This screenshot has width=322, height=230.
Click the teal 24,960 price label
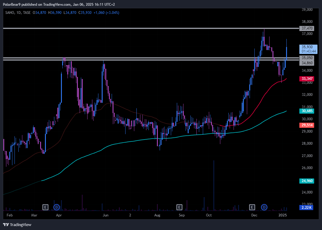point(307,181)
